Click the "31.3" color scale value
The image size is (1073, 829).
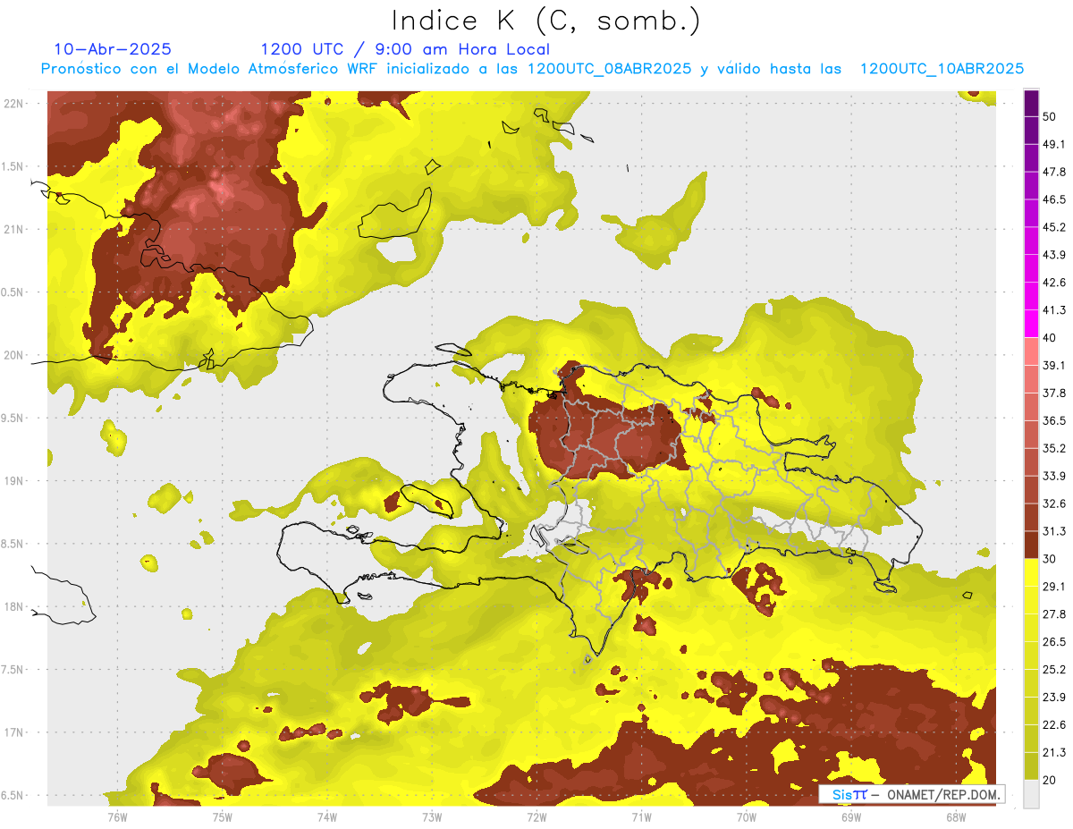(1054, 532)
